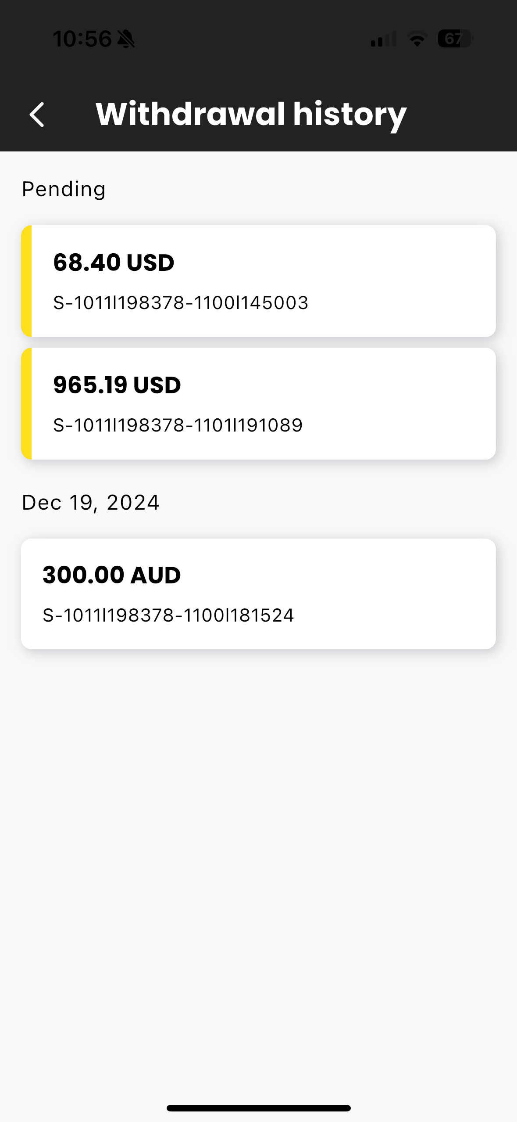The image size is (517, 1122).
Task: Tap reference S-1011I198378-1100I181524
Action: (x=168, y=615)
